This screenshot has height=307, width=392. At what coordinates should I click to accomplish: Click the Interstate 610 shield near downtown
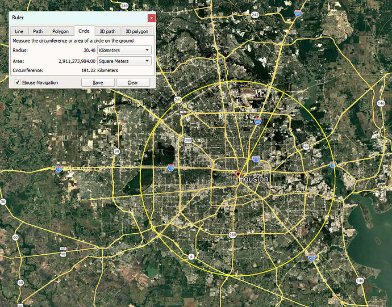(x=256, y=159)
